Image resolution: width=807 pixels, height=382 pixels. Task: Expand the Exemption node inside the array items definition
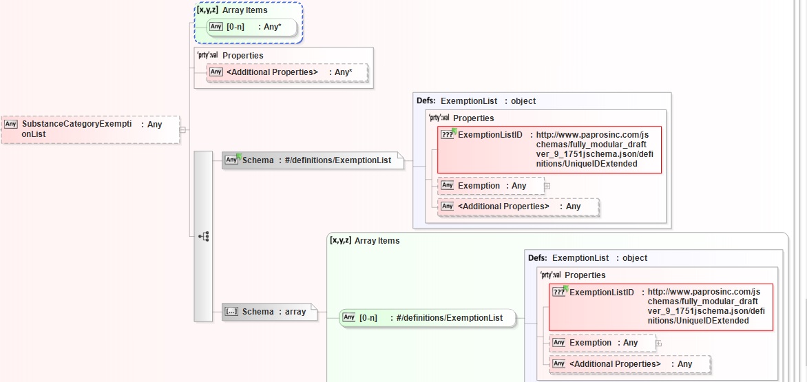[x=659, y=343]
